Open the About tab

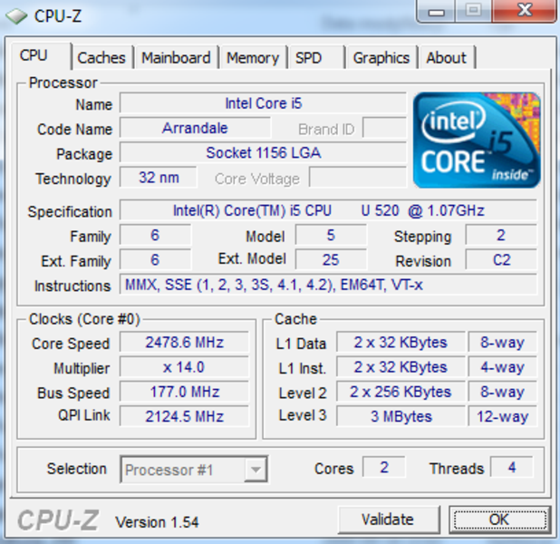click(x=447, y=57)
